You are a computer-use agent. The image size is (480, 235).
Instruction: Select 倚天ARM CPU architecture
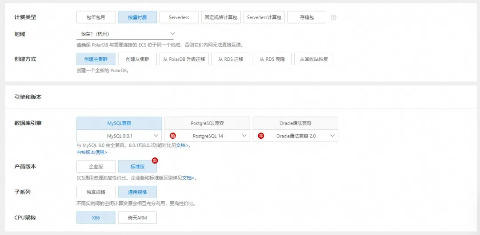click(x=137, y=218)
